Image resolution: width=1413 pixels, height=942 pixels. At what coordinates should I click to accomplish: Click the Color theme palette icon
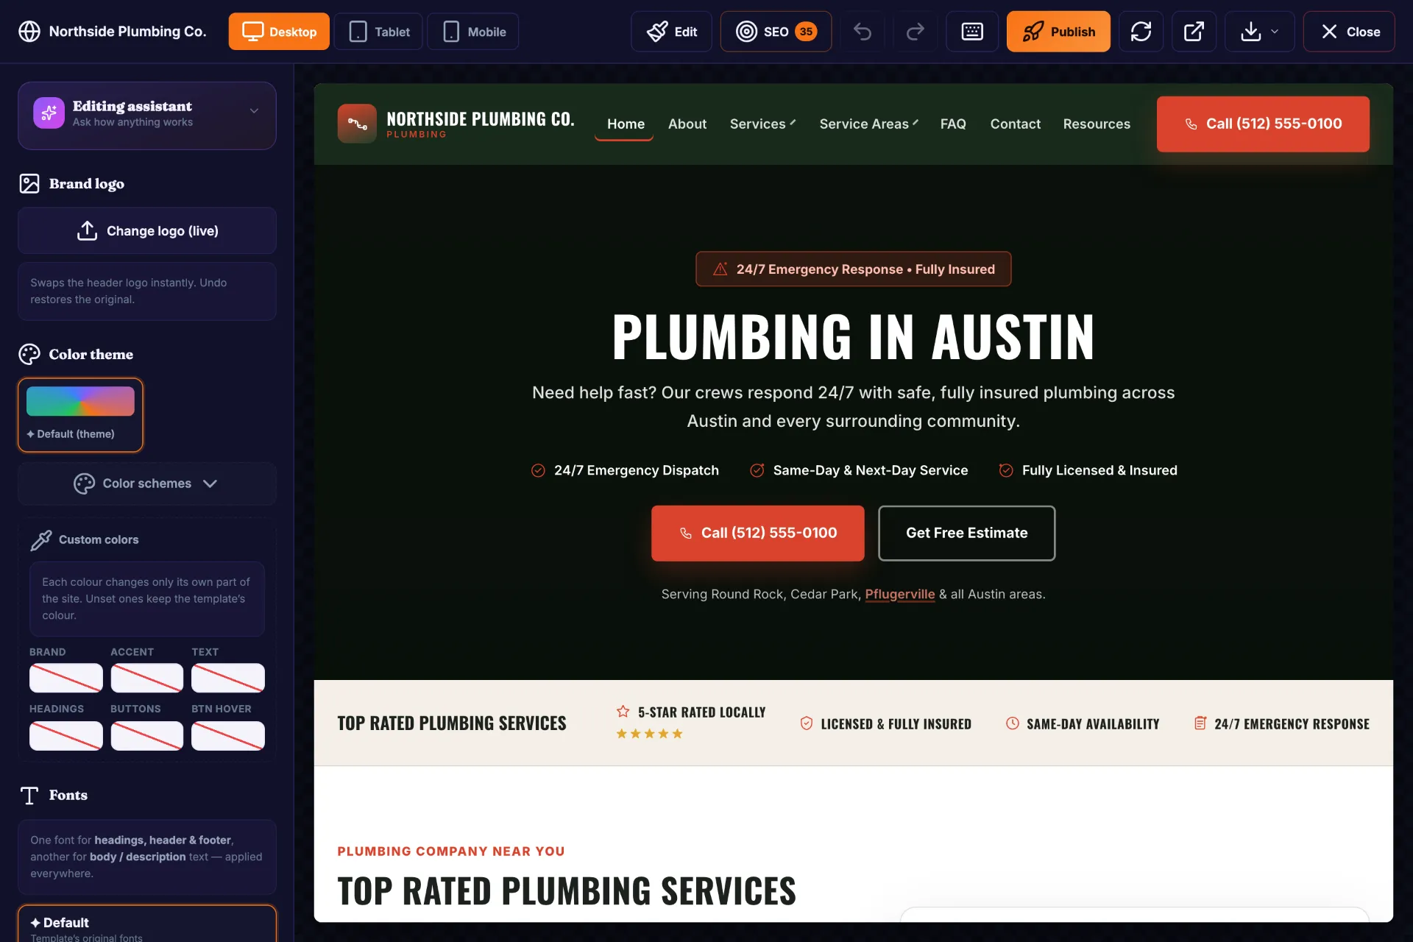[x=29, y=354]
